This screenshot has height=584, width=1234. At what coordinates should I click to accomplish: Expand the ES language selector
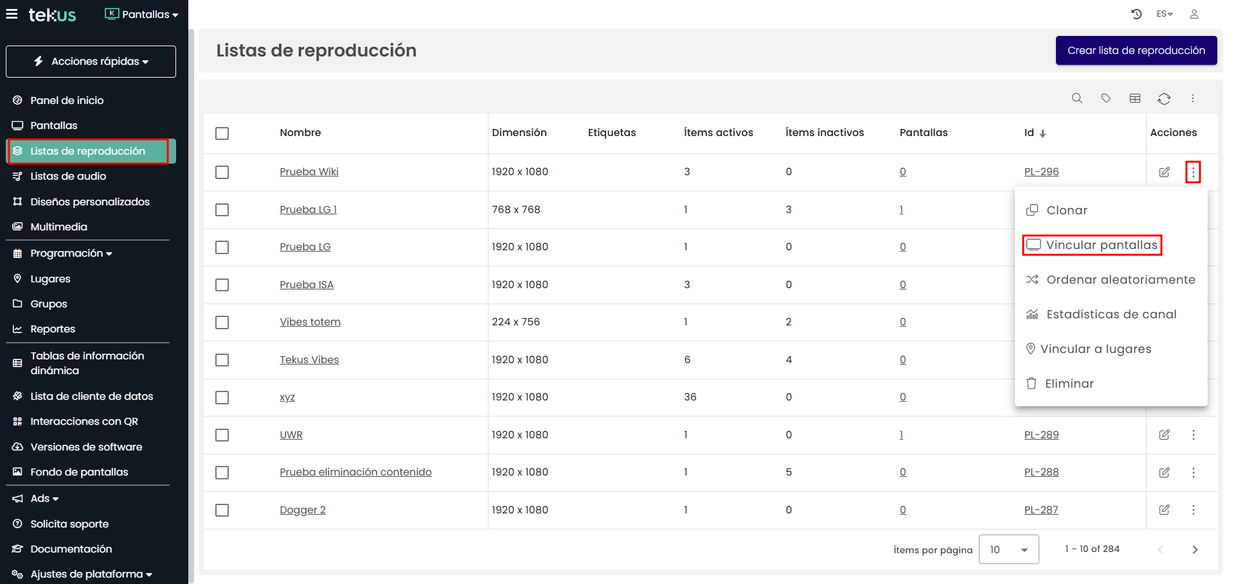1164,14
